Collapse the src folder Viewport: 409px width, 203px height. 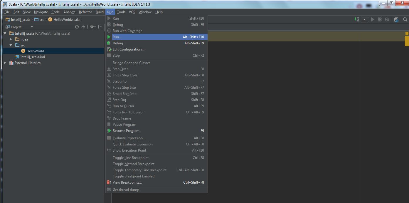pos(11,45)
